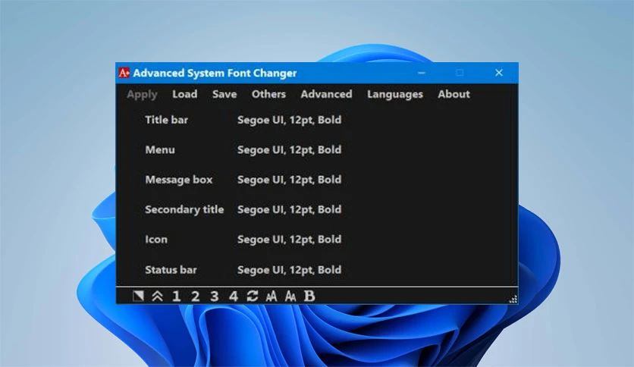Change the Message box font setting
634x367 pixels.
coord(289,180)
